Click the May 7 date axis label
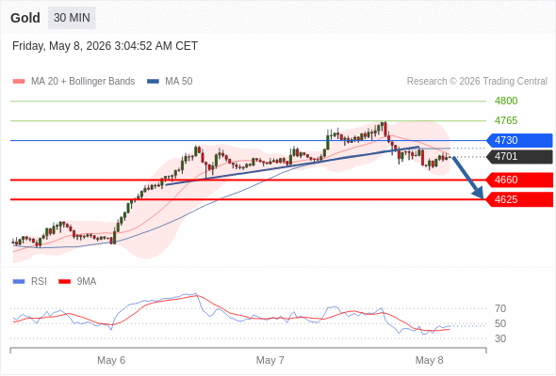556x376 pixels. [270, 360]
